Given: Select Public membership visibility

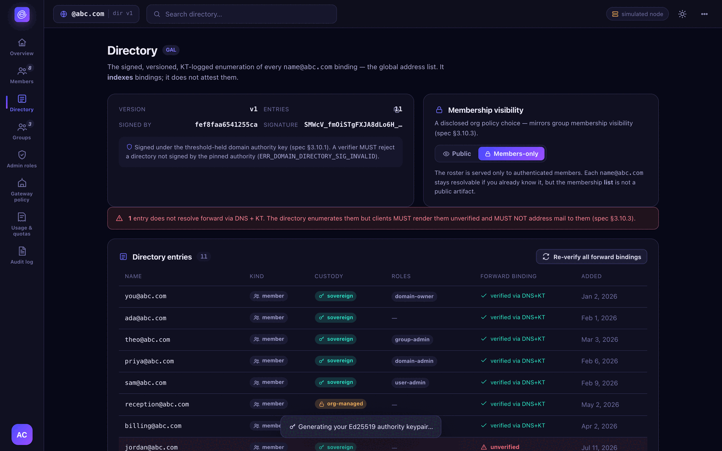Looking at the screenshot, I should pyautogui.click(x=457, y=154).
